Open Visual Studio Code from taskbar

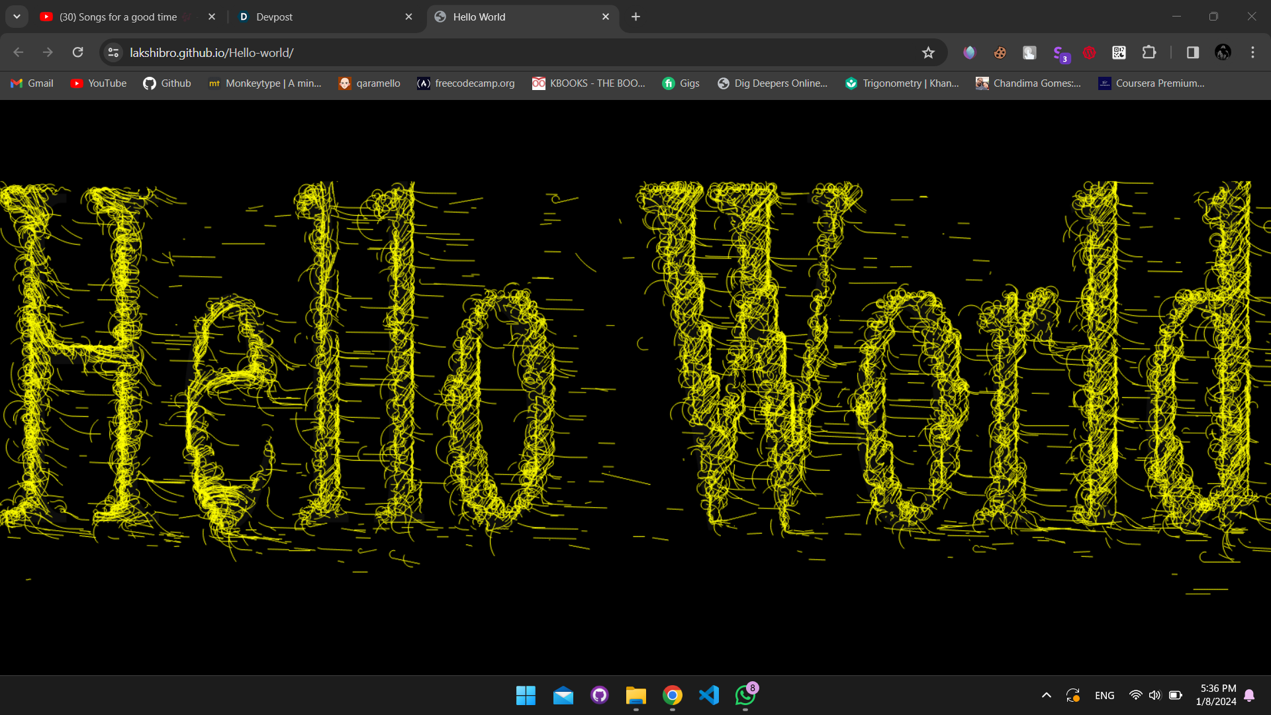pos(709,695)
